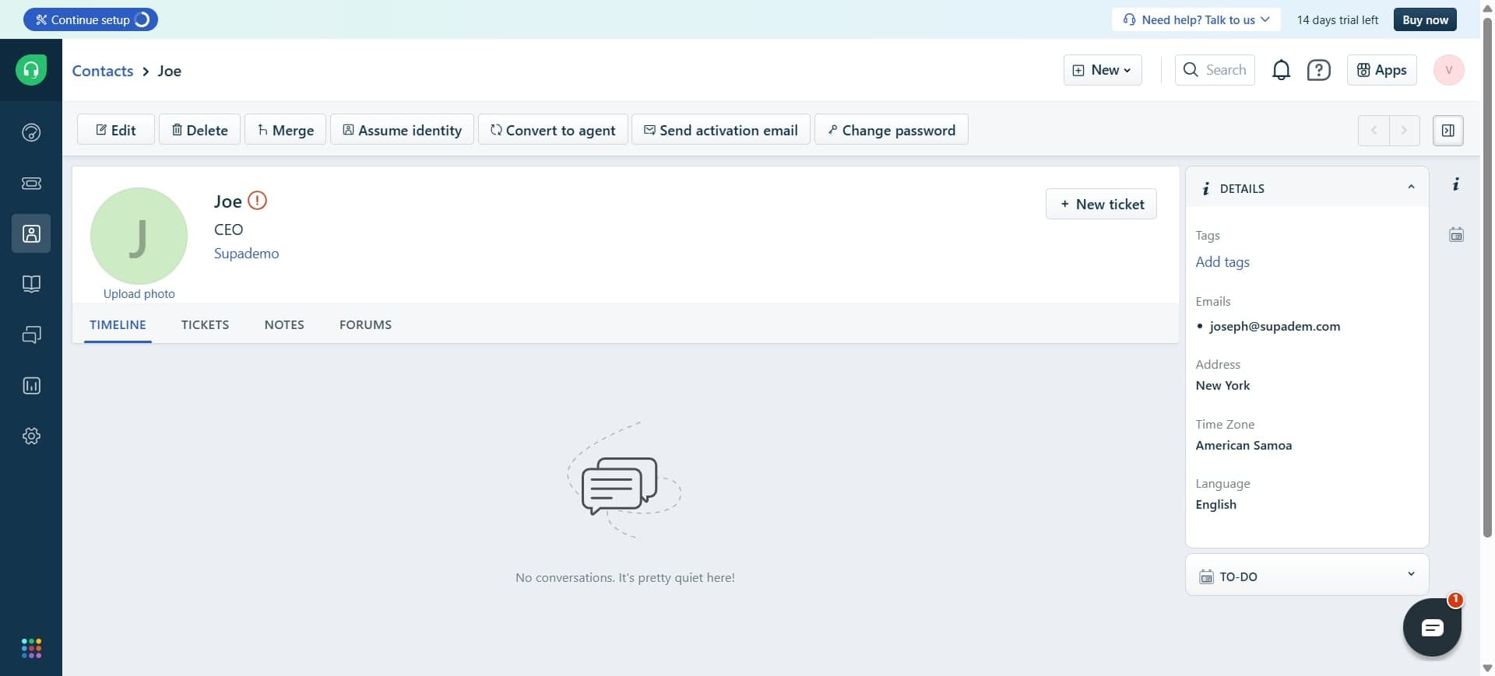The width and height of the screenshot is (1495, 676).
Task: Open notifications bell icon
Action: pos(1281,70)
